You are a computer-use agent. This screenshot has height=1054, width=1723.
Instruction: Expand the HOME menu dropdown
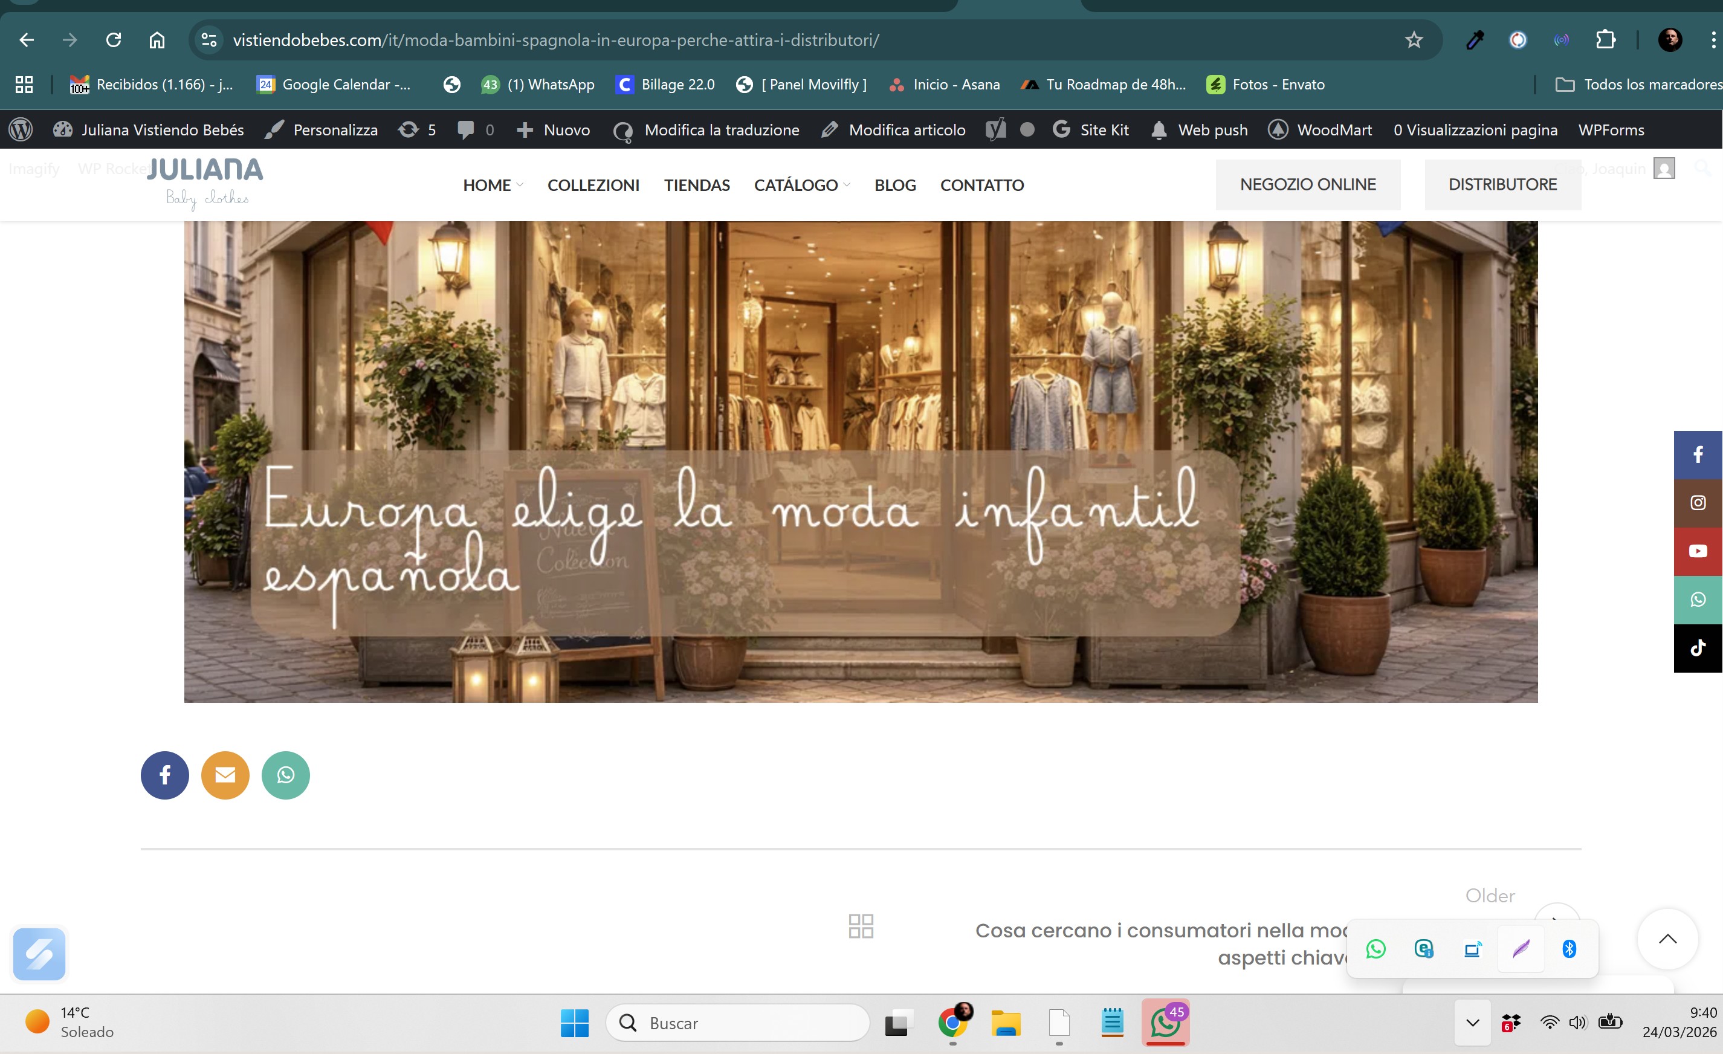(x=493, y=186)
